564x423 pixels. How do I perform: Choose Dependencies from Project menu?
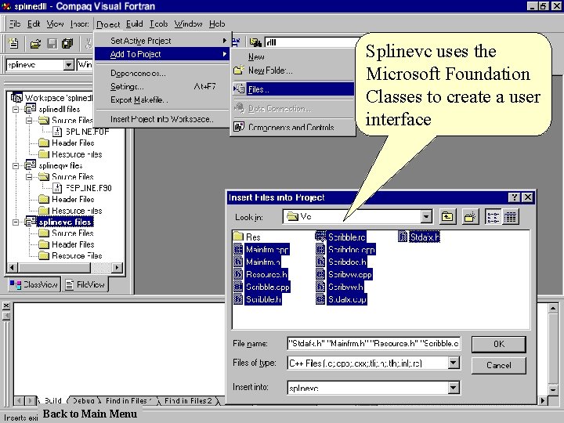(x=162, y=73)
